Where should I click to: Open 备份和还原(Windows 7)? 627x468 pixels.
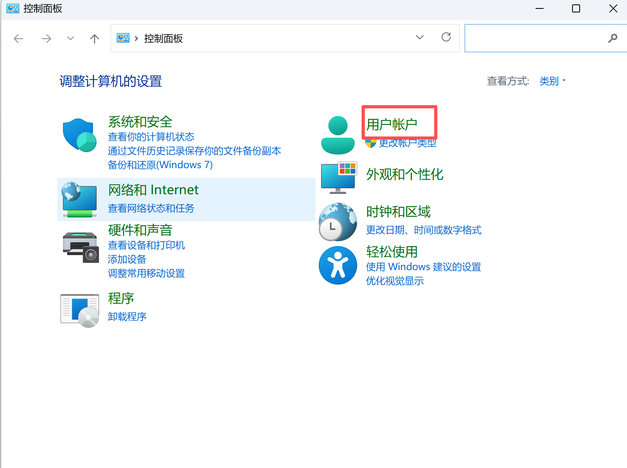[160, 165]
